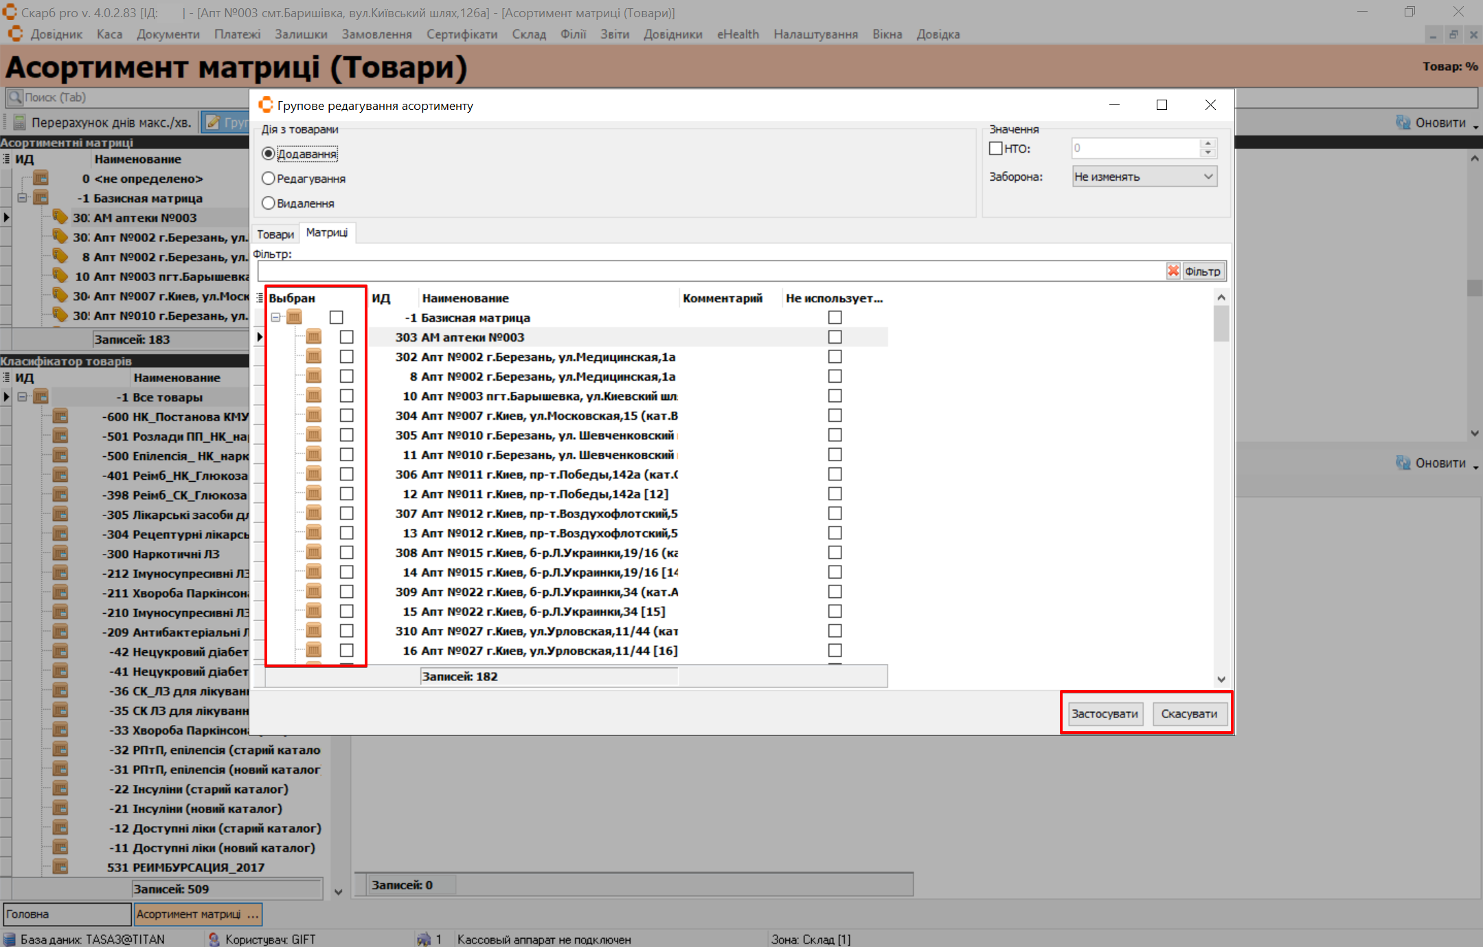This screenshot has height=947, width=1483.
Task: Switch to the Товари tab
Action: 275,234
